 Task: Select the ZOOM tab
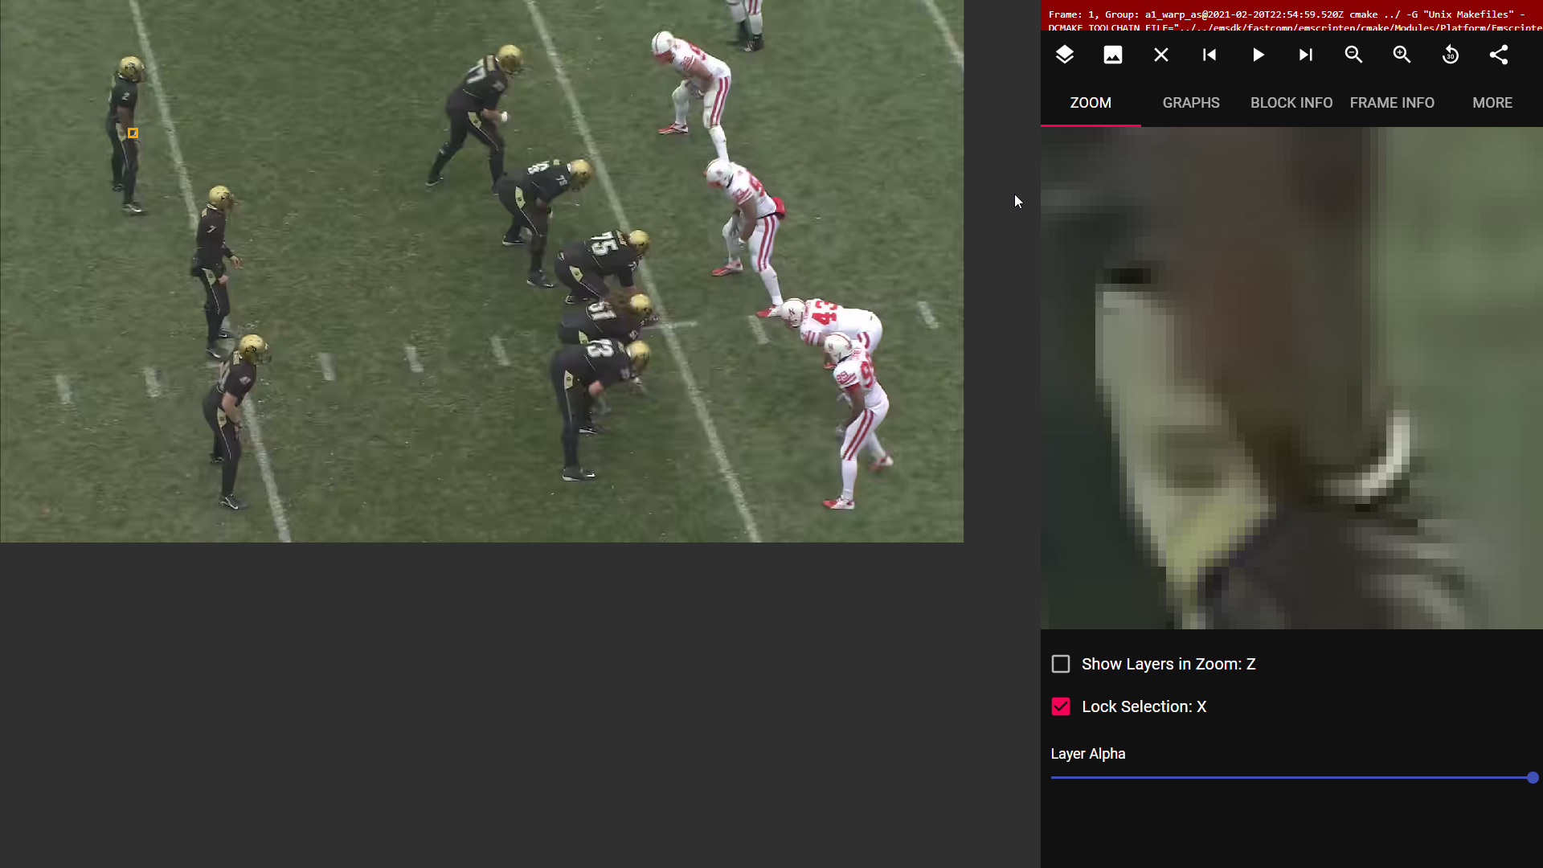[1090, 103]
